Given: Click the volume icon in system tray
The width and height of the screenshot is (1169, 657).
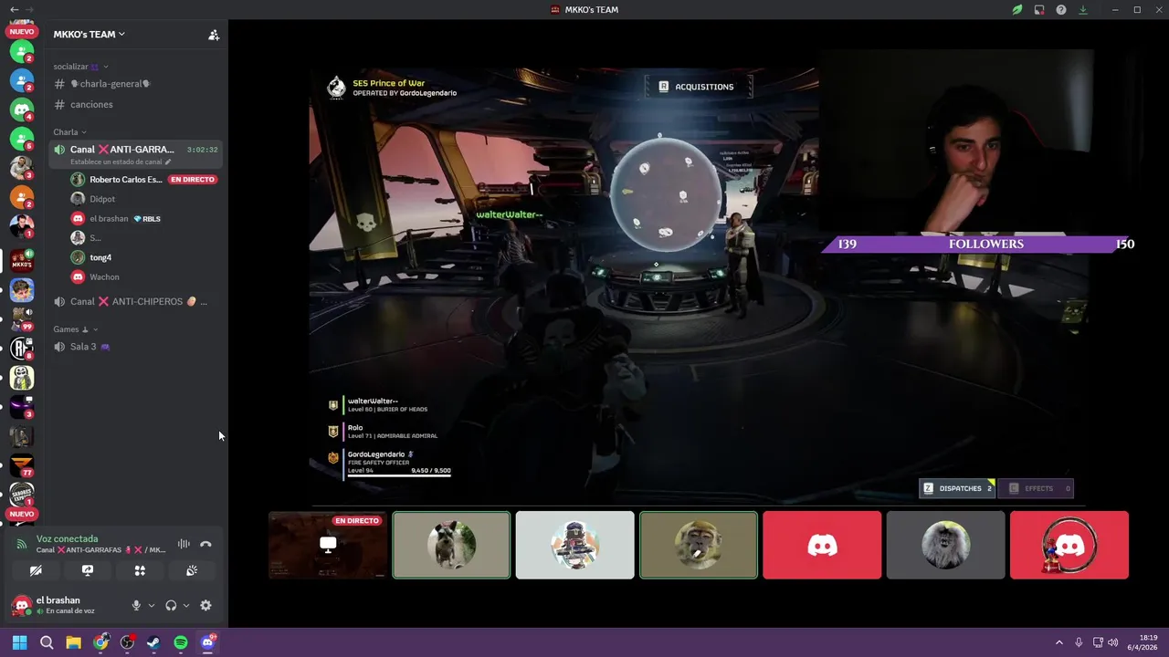Looking at the screenshot, I should [1112, 642].
